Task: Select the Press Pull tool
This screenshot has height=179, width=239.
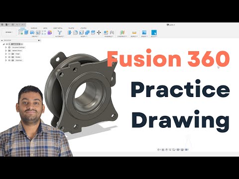Action: pos(70,32)
